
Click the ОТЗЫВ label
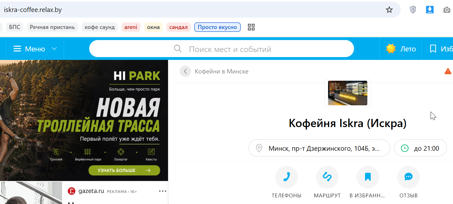pos(409,195)
